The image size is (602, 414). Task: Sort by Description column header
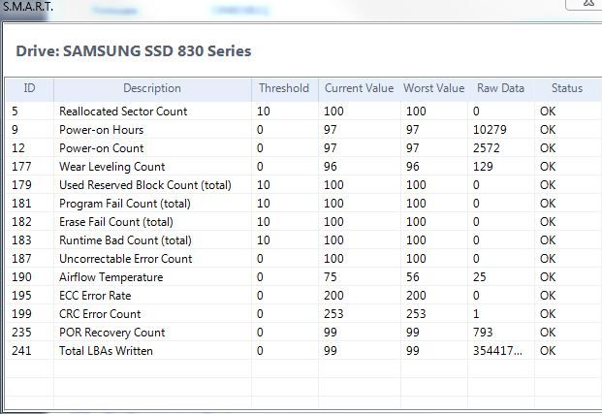tap(152, 89)
